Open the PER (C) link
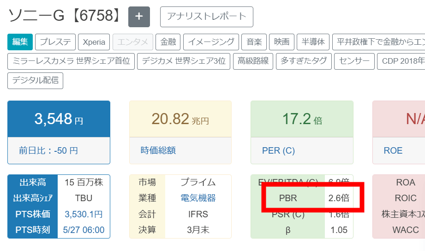This screenshot has width=425, height=251. pyautogui.click(x=278, y=150)
